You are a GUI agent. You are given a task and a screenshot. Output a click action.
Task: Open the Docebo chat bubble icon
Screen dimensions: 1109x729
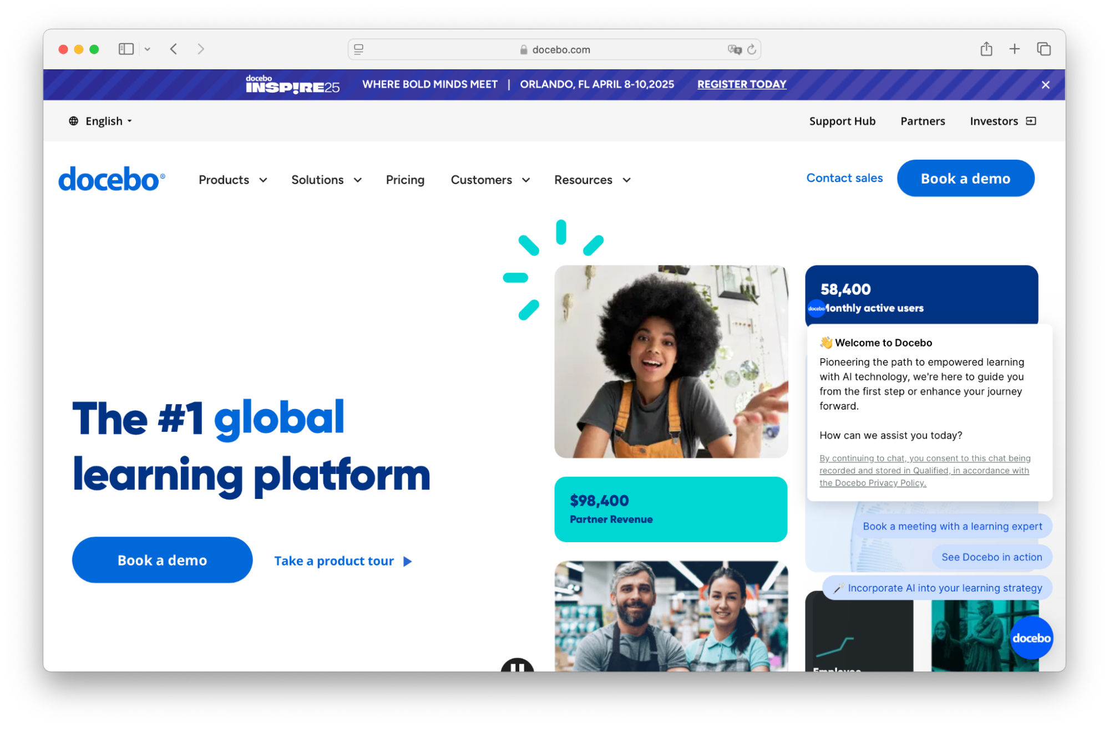pos(1031,638)
